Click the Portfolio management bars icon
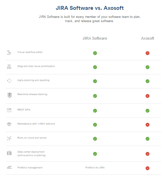The image size is (161, 180). tap(9, 167)
